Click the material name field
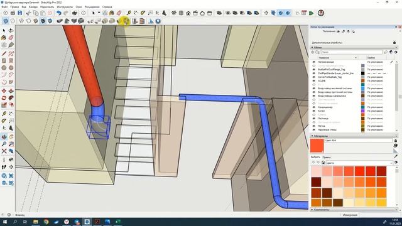This screenshot has width=402, height=226. tap(359, 141)
